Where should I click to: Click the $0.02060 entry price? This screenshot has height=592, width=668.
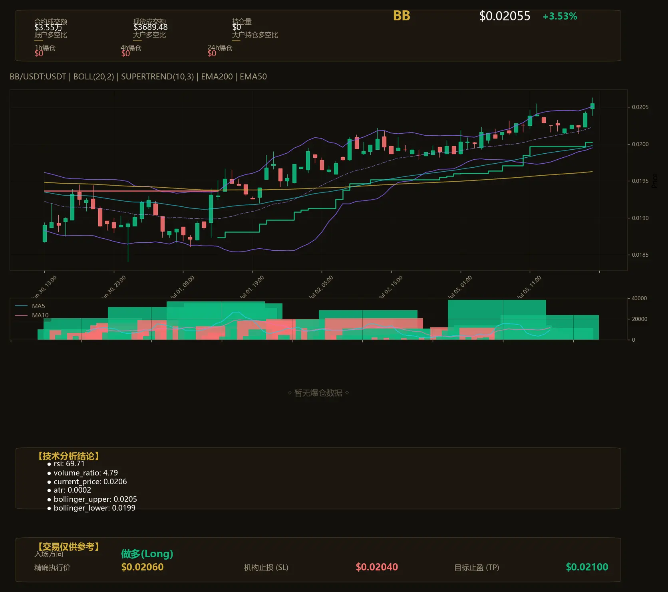coord(142,567)
